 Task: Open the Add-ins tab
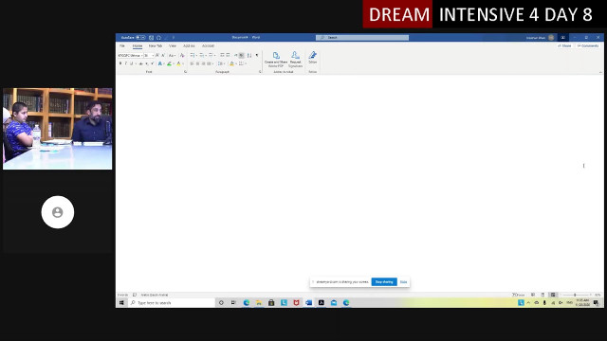[189, 46]
